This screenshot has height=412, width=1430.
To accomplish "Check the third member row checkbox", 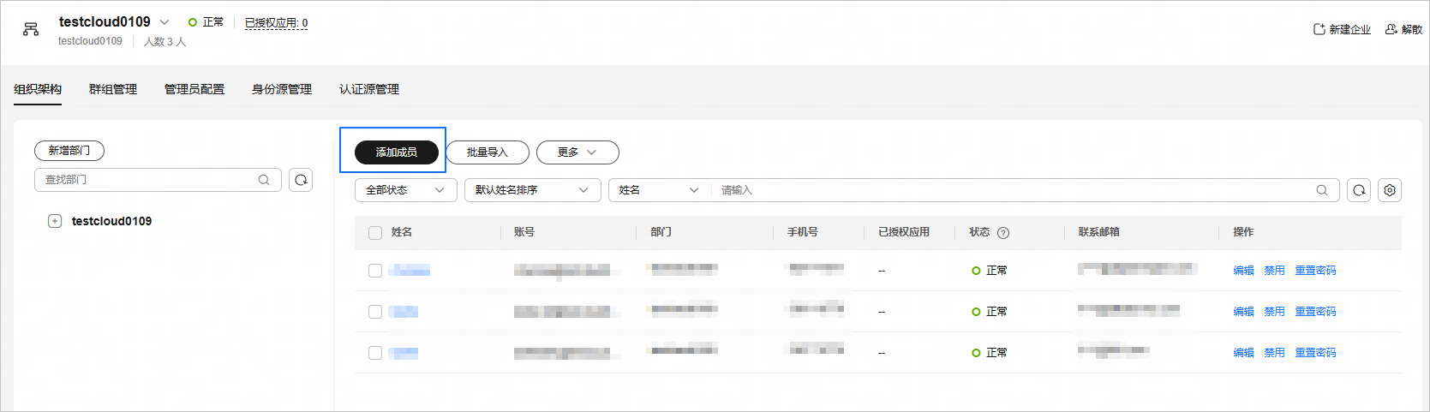I will coord(375,353).
